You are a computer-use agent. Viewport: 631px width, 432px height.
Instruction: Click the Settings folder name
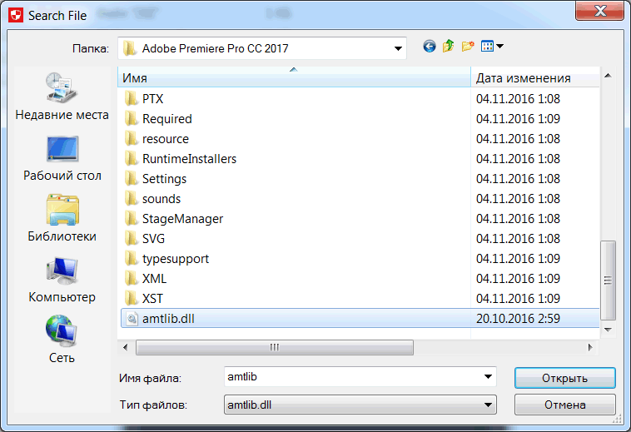(x=164, y=179)
